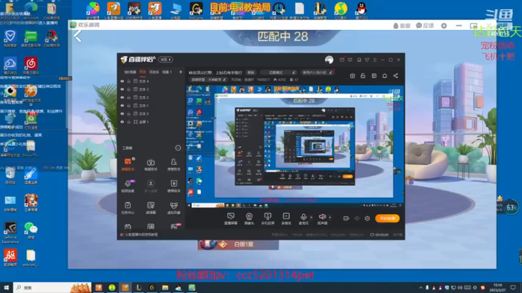Open settings gear in 欢乐麻将 title bar
The height and width of the screenshot is (293, 522).
pyautogui.click(x=444, y=25)
